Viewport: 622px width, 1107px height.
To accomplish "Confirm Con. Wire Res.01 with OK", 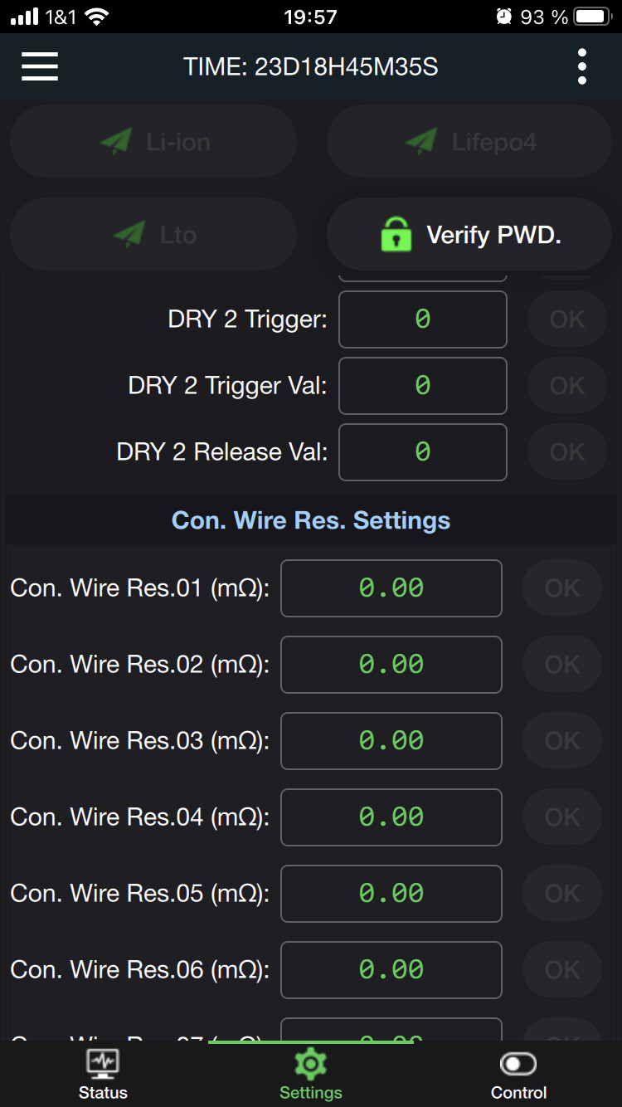I will point(562,588).
